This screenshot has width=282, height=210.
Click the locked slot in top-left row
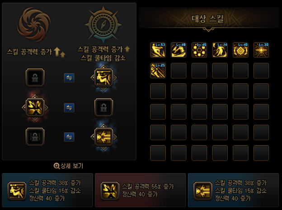[x=35, y=78]
